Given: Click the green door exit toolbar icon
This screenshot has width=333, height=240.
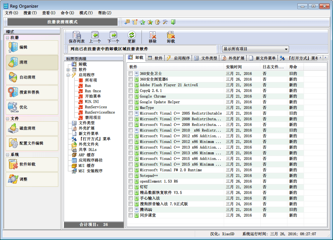Looking at the screenshot, I should (x=173, y=22).
